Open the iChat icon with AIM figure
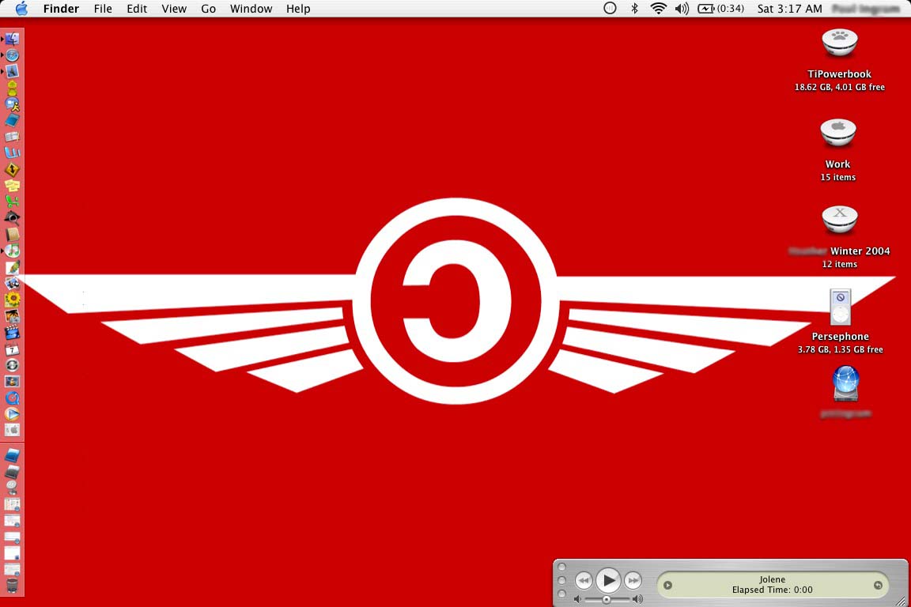 pyautogui.click(x=12, y=104)
